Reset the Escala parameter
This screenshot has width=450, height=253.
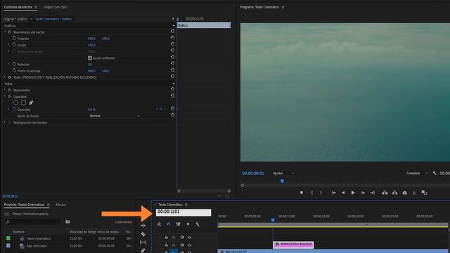(172, 44)
